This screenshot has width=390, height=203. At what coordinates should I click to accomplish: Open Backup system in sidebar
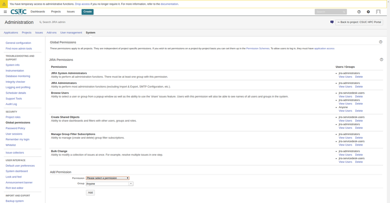pos(15,201)
